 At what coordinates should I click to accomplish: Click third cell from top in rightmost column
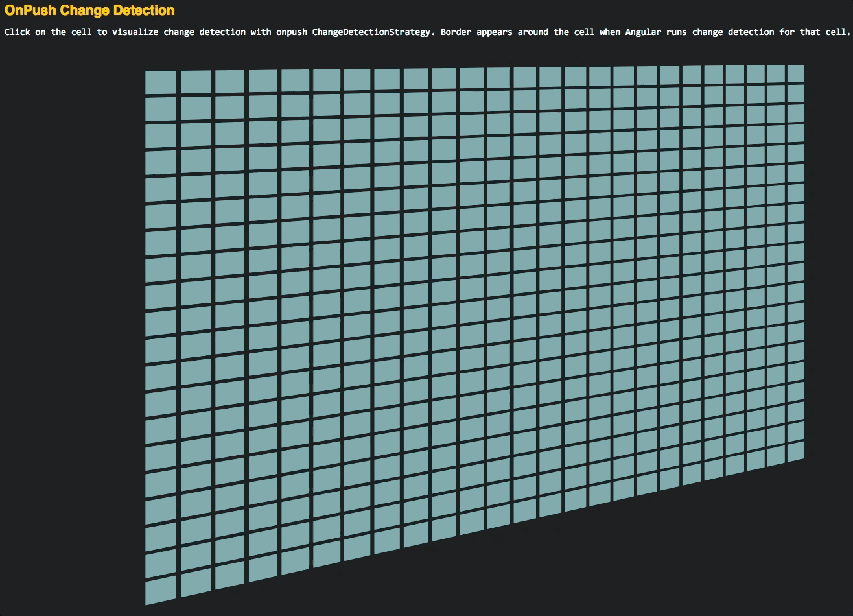point(795,113)
